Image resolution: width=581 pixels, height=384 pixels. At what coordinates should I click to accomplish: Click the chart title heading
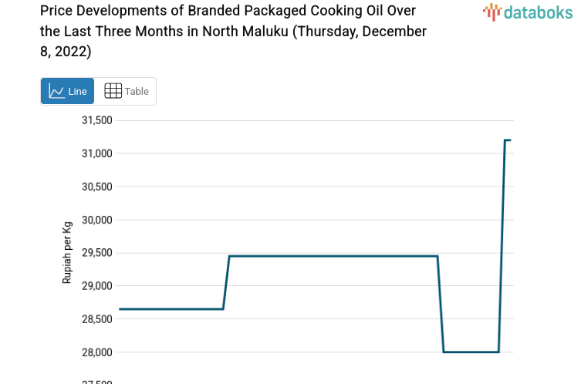click(233, 32)
